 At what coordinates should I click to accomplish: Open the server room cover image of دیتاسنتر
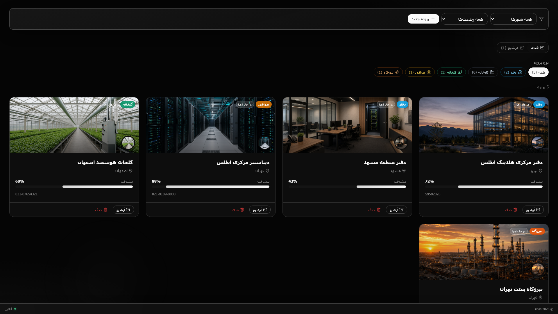(211, 125)
